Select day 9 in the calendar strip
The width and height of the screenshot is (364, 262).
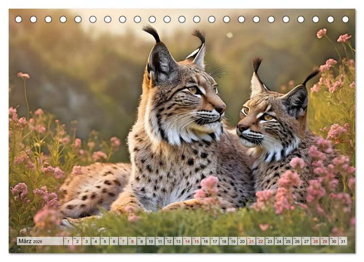click(x=141, y=241)
